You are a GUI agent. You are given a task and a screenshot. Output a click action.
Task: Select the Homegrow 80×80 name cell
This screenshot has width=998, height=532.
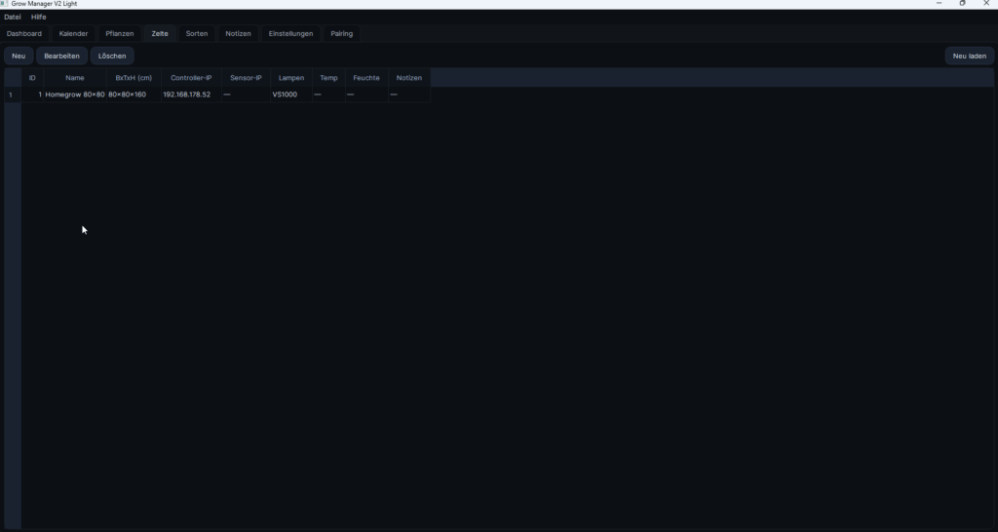75,95
